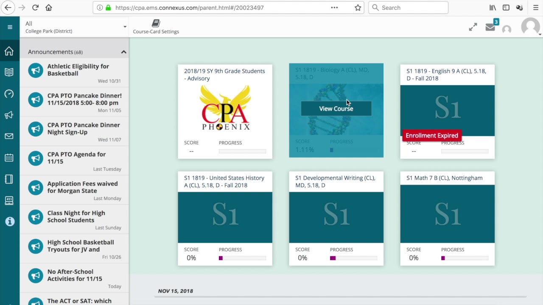Focus the browser Search field
Image resolution: width=543 pixels, height=305 pixels.
pos(408,8)
